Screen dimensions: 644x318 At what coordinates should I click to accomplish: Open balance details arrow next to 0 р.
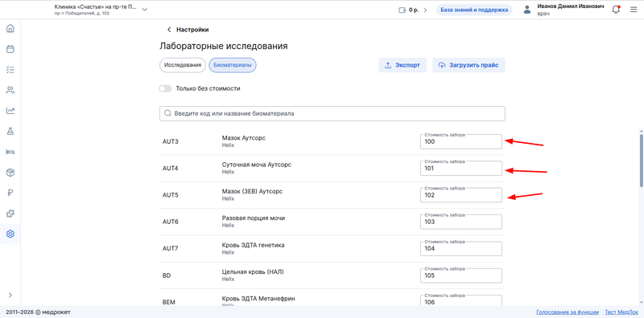(x=425, y=10)
